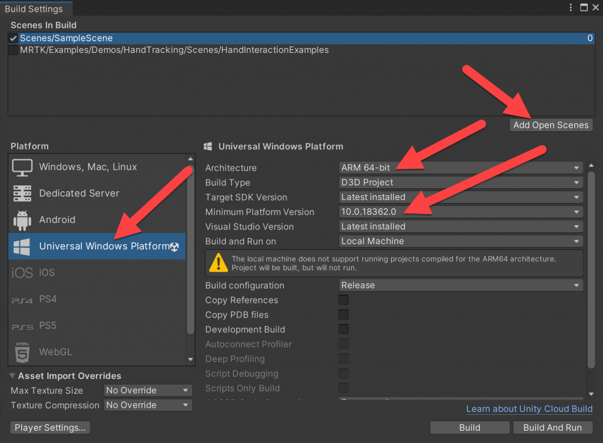Click the platform settings scroll down arrow

tap(591, 394)
